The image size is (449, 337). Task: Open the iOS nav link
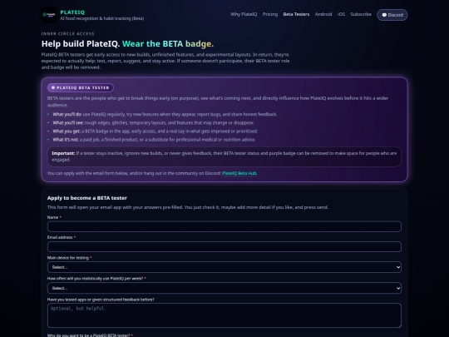pyautogui.click(x=341, y=14)
